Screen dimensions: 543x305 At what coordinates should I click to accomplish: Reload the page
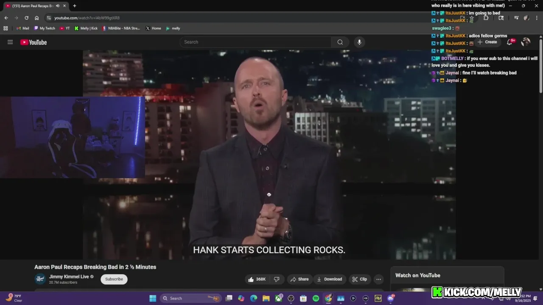(26, 18)
